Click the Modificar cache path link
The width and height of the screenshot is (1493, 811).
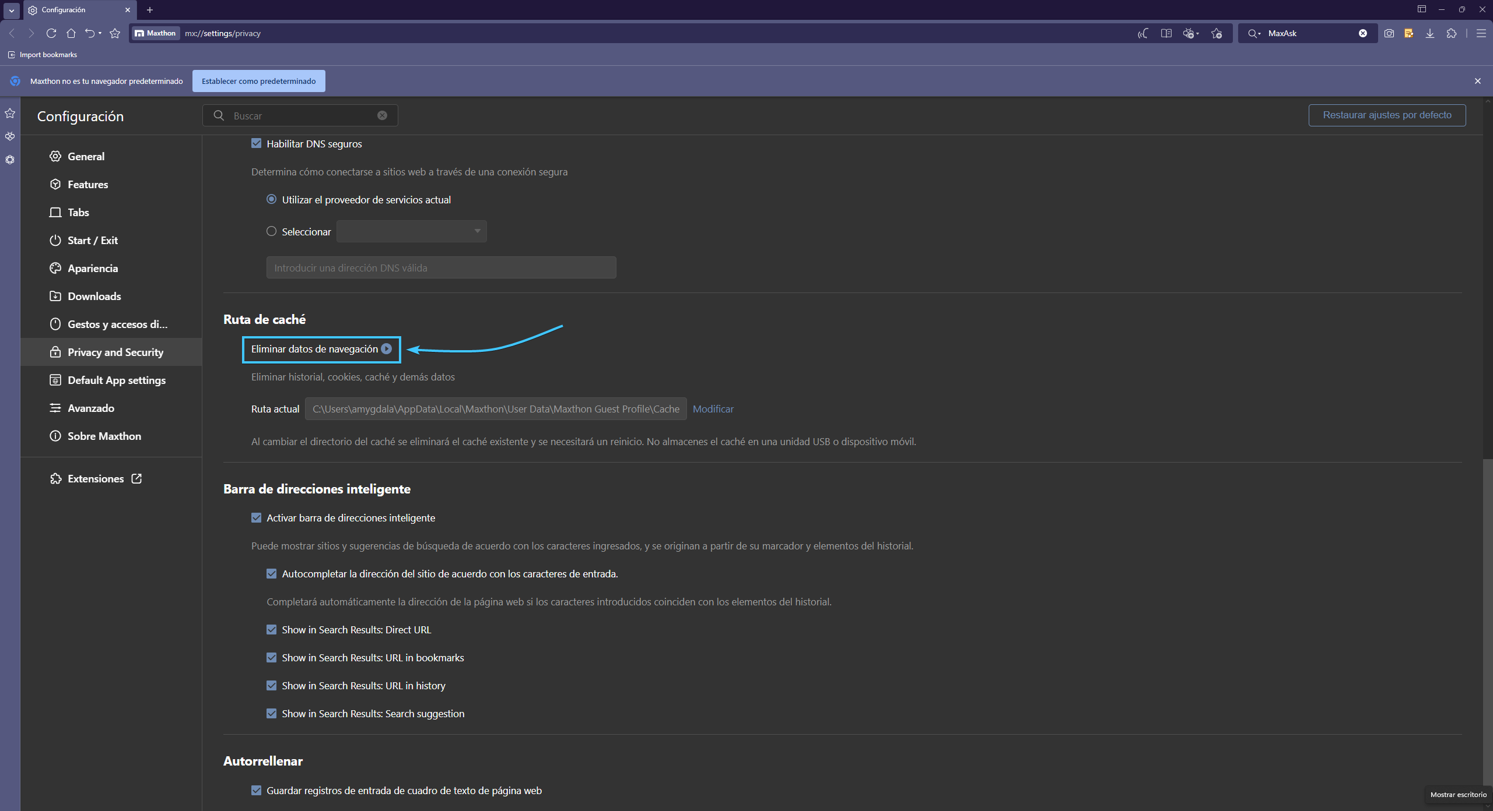point(713,409)
